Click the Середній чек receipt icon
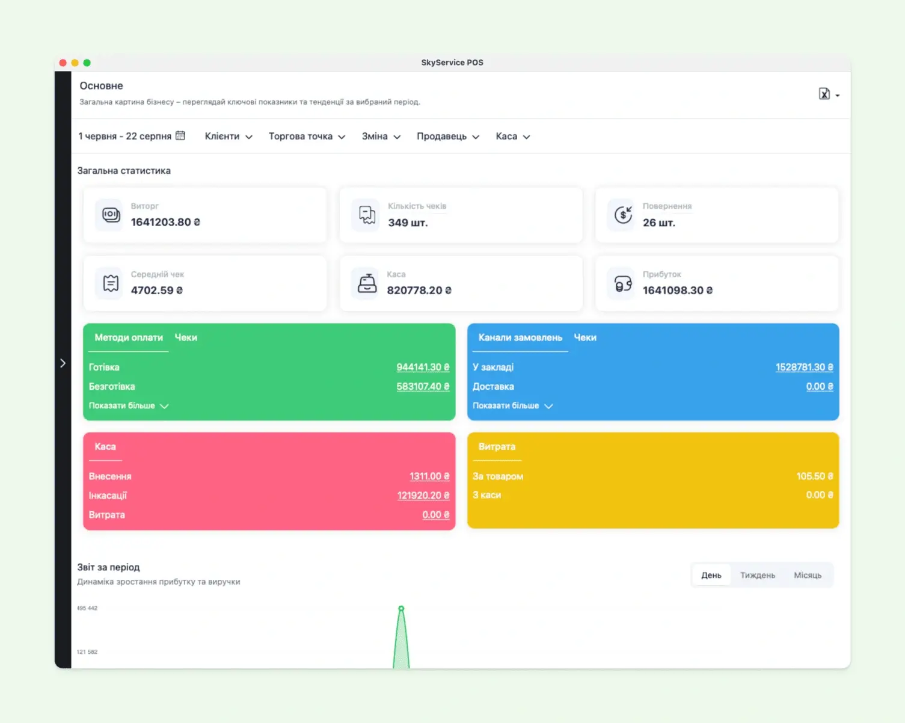 point(111,283)
